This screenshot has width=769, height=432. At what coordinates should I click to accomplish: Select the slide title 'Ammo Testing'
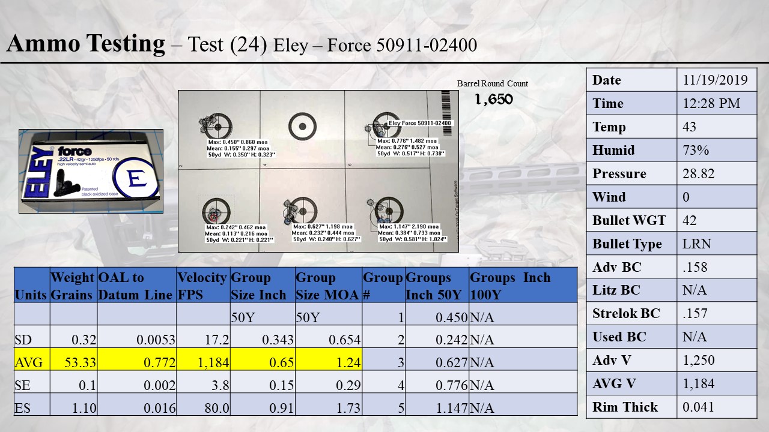tap(85, 44)
